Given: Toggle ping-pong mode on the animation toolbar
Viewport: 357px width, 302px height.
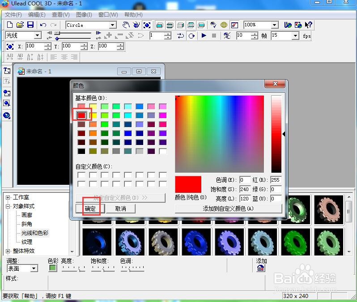Looking at the screenshot, I should 181,36.
